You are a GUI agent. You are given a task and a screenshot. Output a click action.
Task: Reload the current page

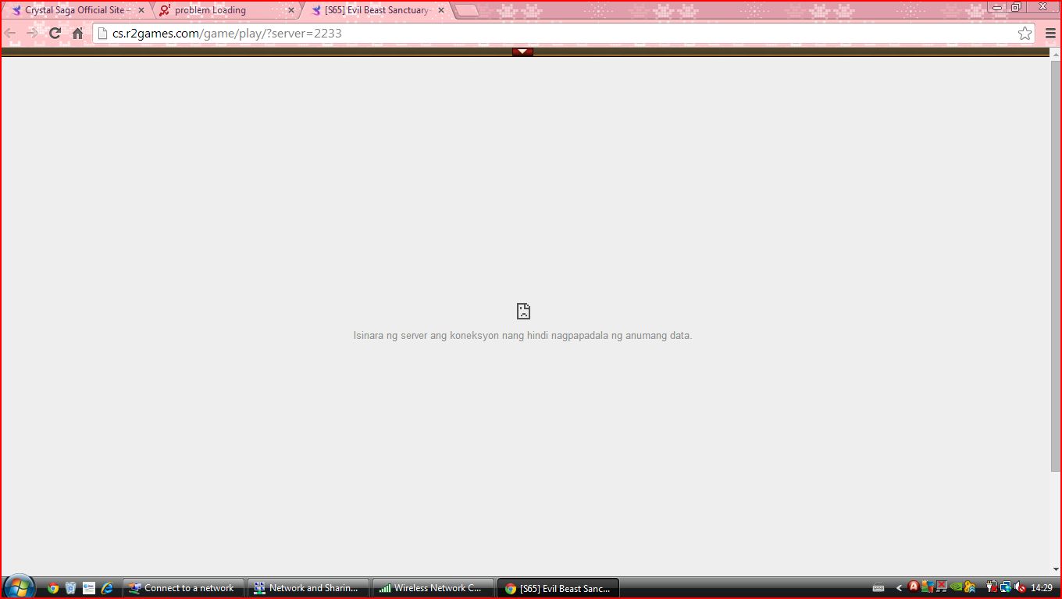[x=55, y=34]
